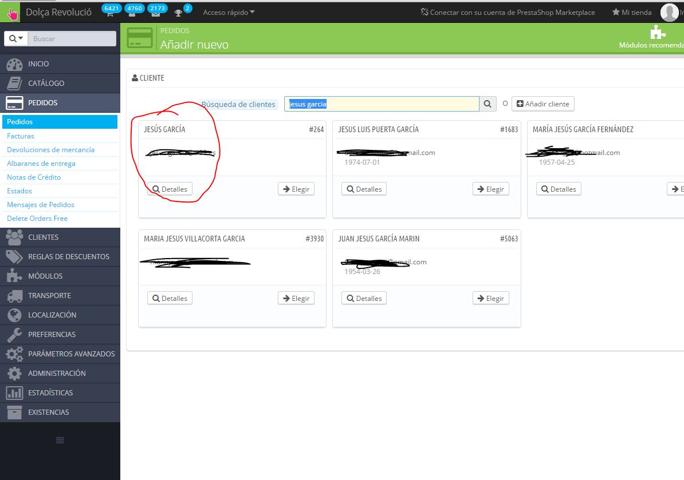Image resolution: width=684 pixels, height=480 pixels.
Task: Open Facturas submenu
Action: (x=21, y=136)
